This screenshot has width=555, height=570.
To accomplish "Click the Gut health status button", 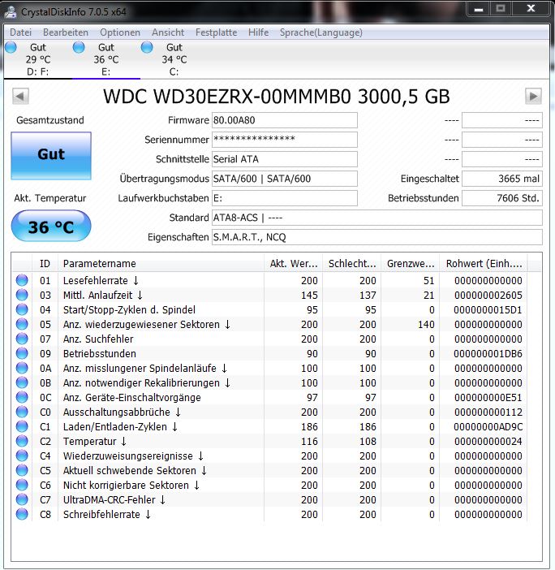I will tap(51, 156).
